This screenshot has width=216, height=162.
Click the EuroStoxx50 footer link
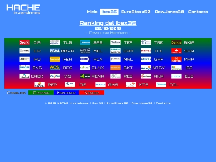(x=117, y=103)
